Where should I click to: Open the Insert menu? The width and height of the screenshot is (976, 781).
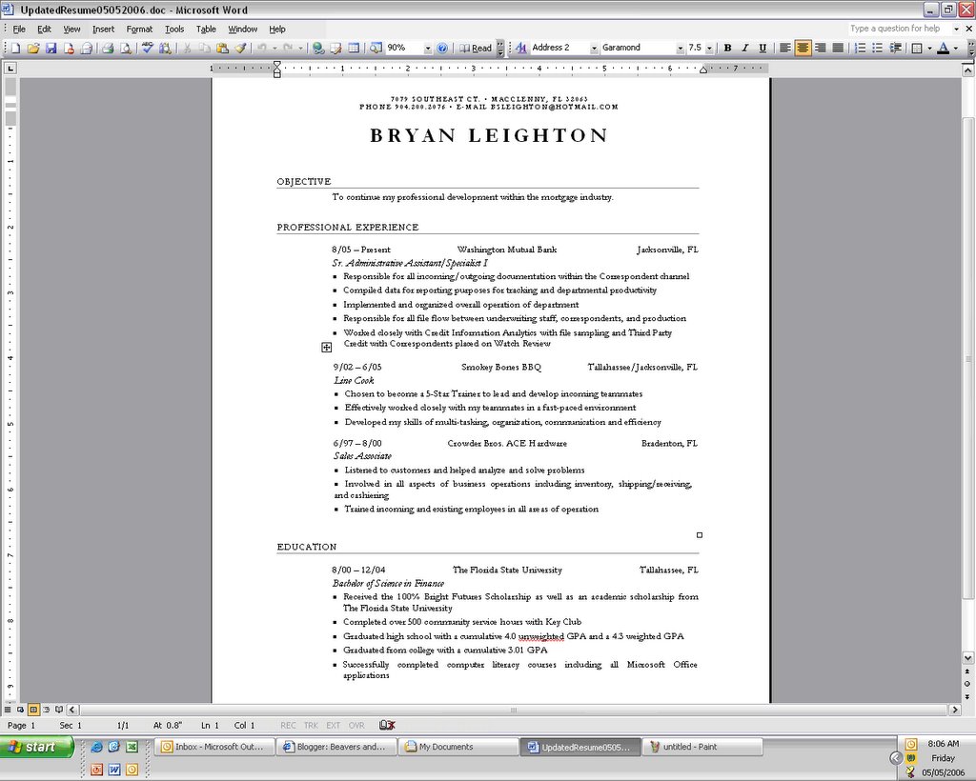[103, 30]
